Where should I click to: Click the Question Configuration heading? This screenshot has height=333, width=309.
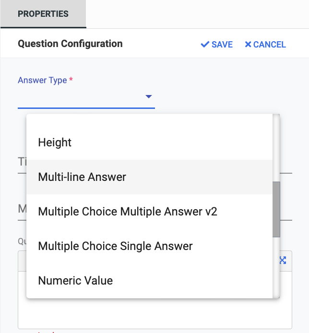[70, 44]
